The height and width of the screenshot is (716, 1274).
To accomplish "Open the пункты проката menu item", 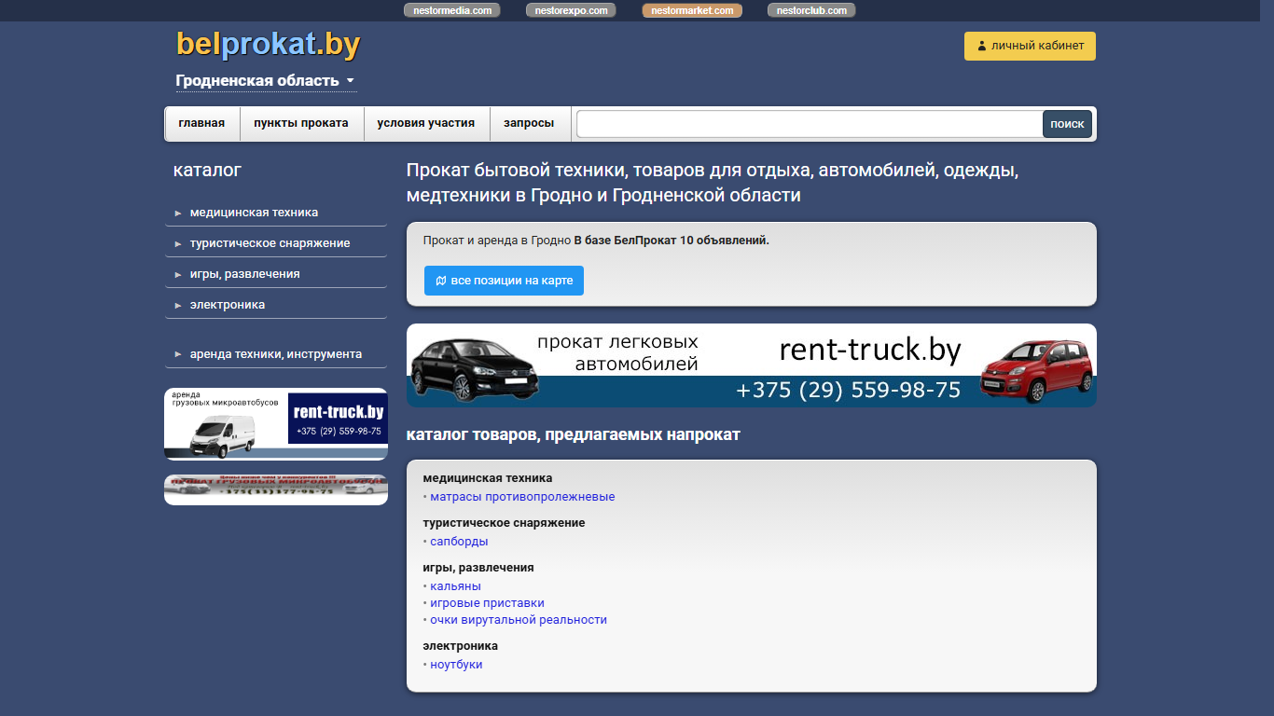I will click(x=301, y=123).
